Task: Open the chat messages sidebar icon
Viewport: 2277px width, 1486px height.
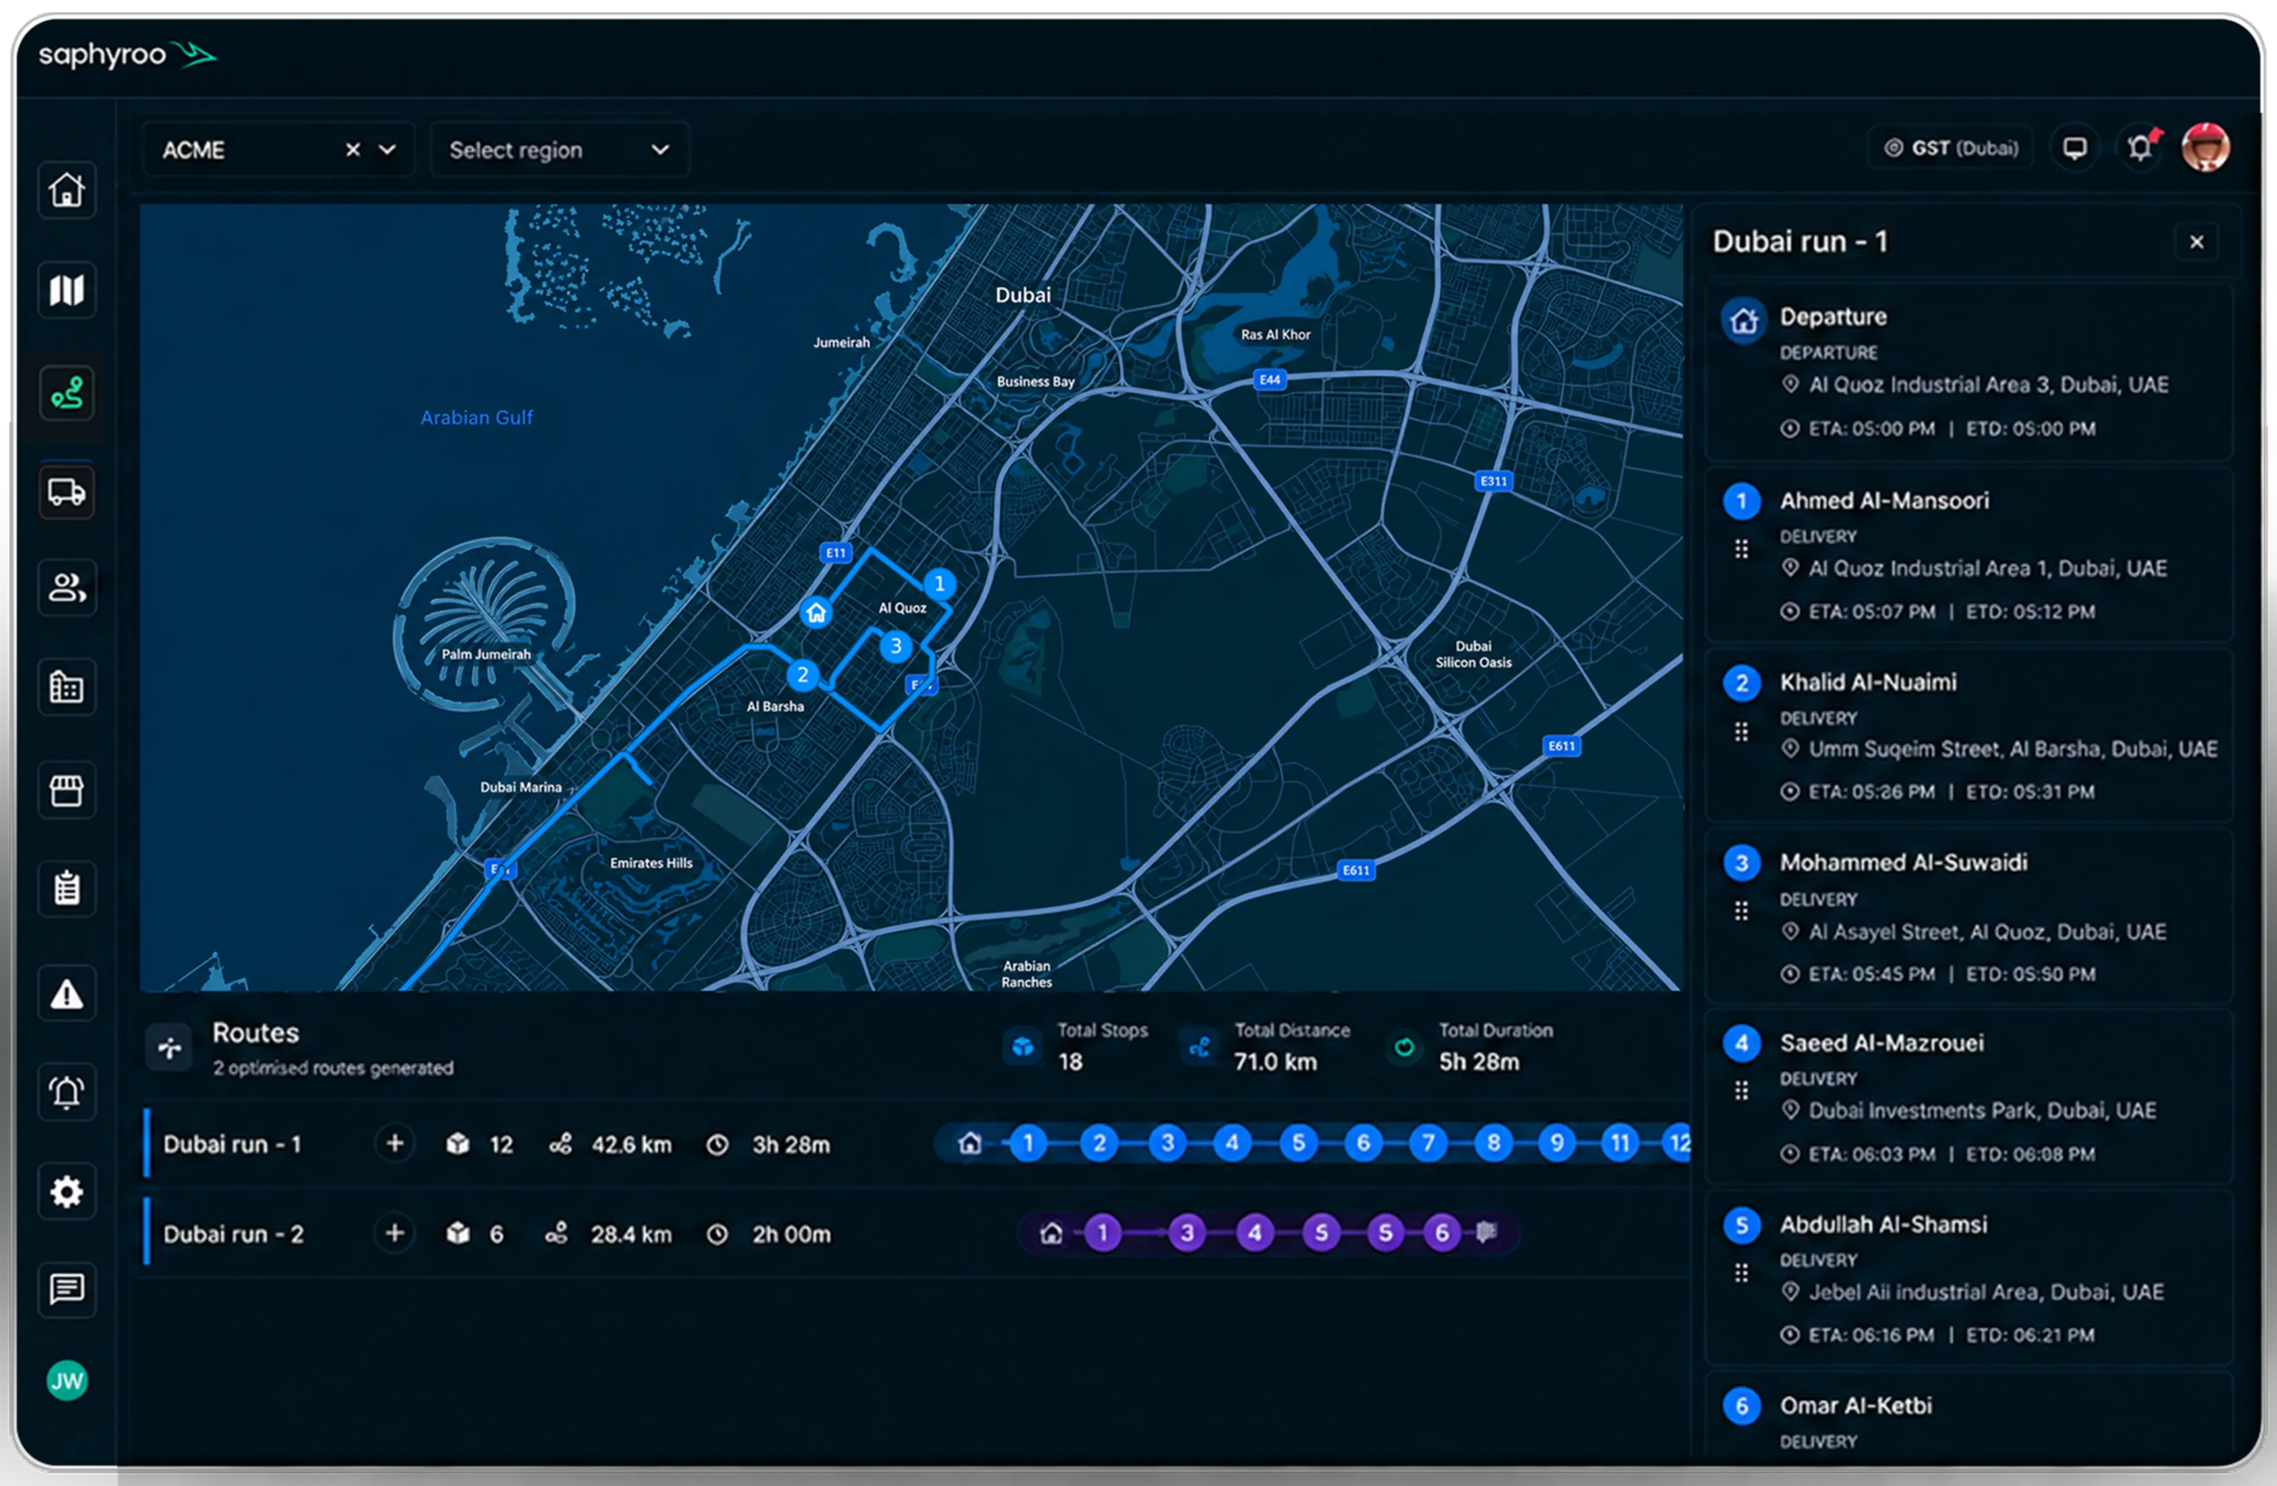Action: pos(66,1289)
